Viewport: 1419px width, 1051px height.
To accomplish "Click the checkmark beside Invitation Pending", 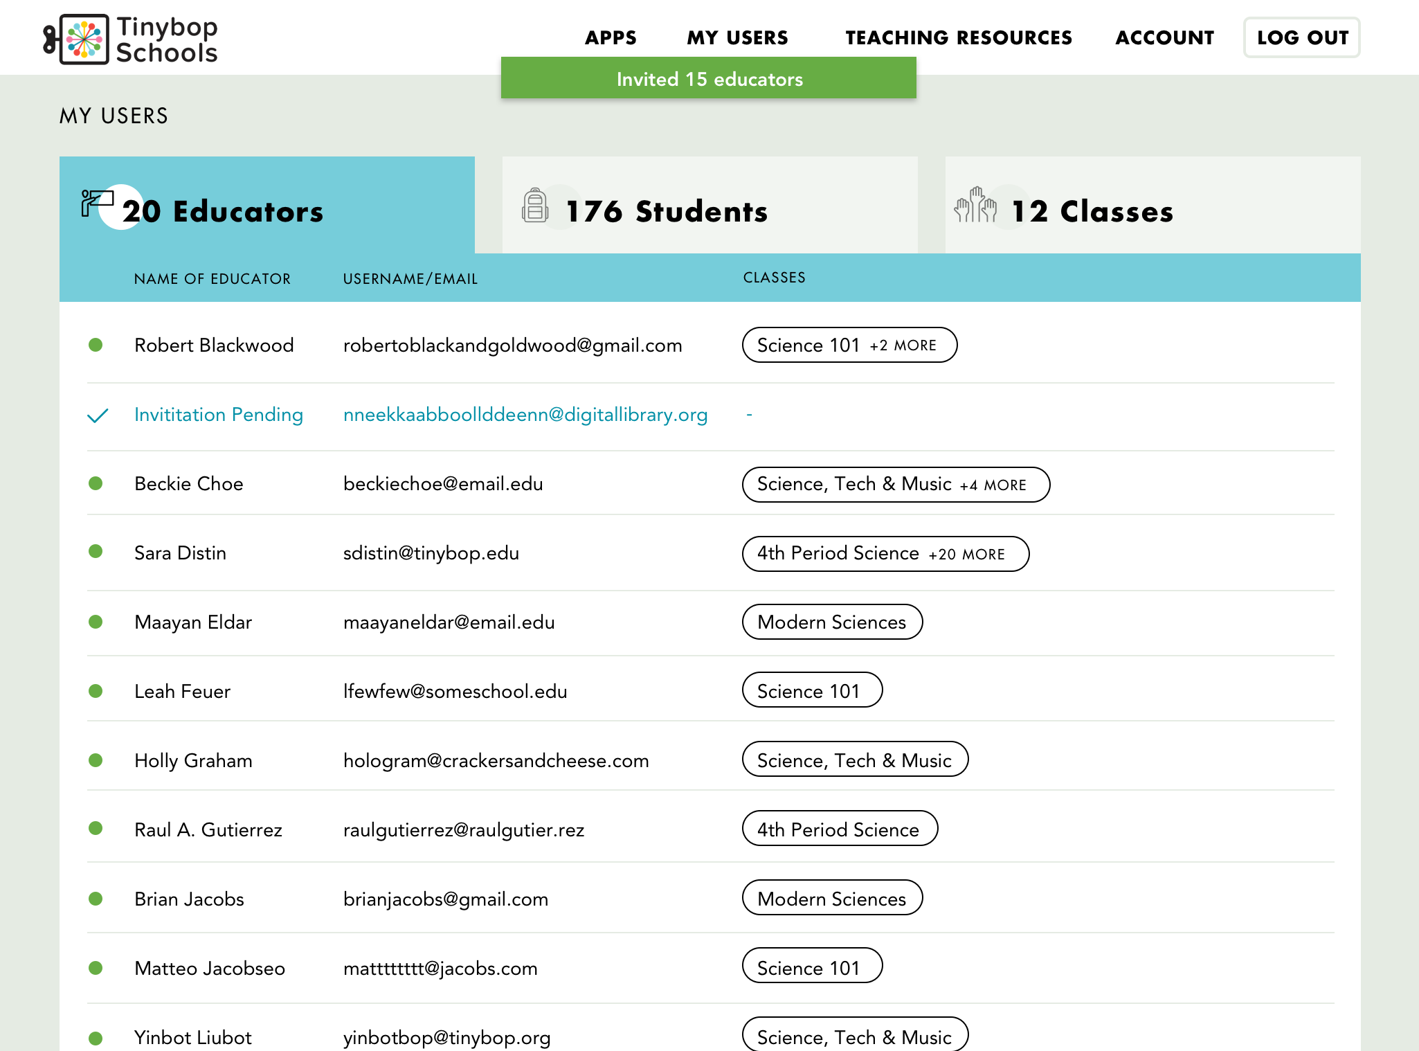I will [x=98, y=415].
